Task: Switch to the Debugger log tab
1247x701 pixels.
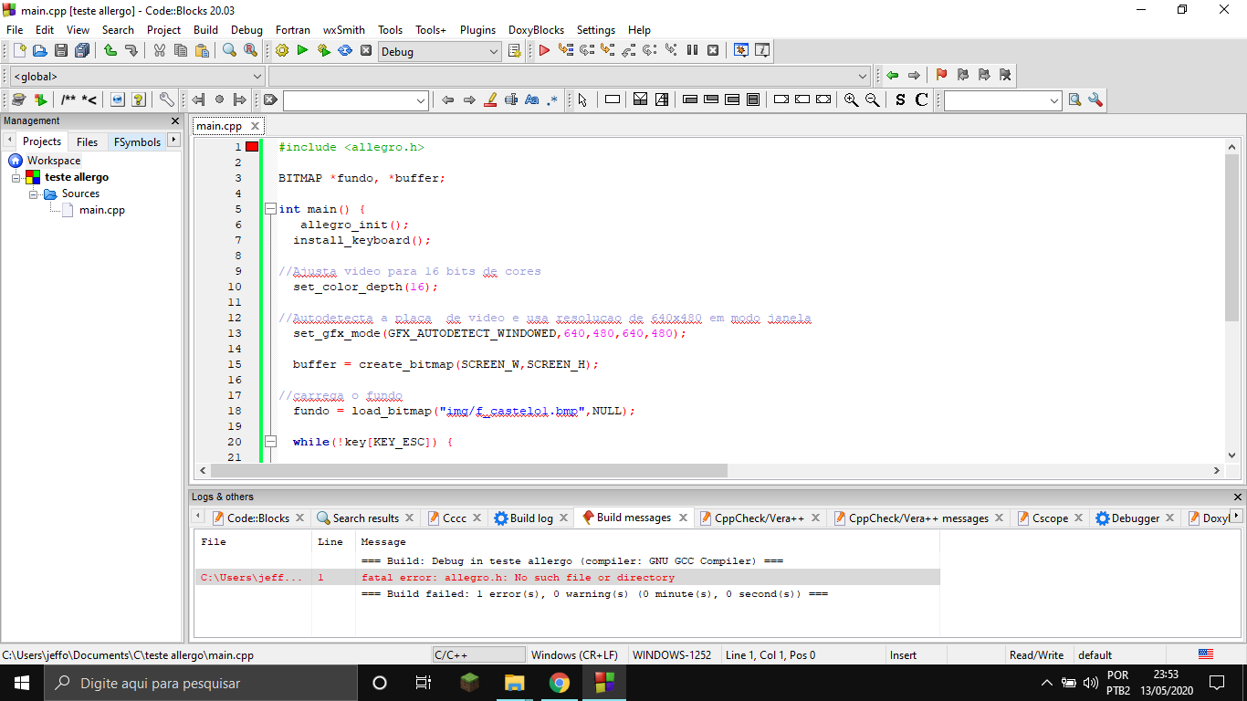Action: pos(1135,518)
